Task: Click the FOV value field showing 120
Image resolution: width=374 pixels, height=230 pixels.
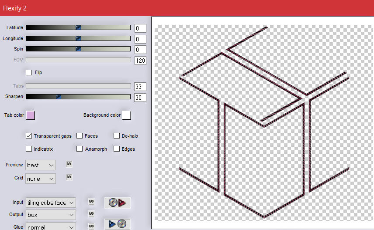Action: [140, 61]
